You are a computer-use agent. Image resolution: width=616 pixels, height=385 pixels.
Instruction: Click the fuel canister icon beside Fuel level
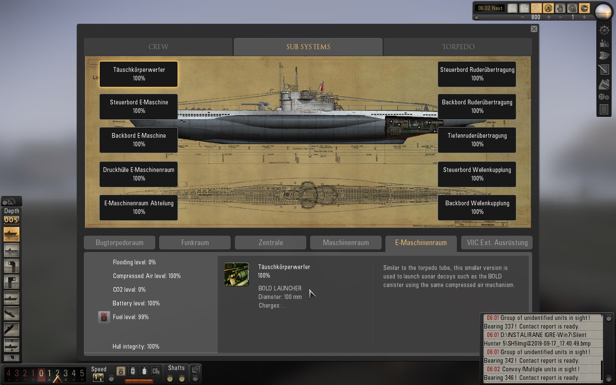[104, 317]
